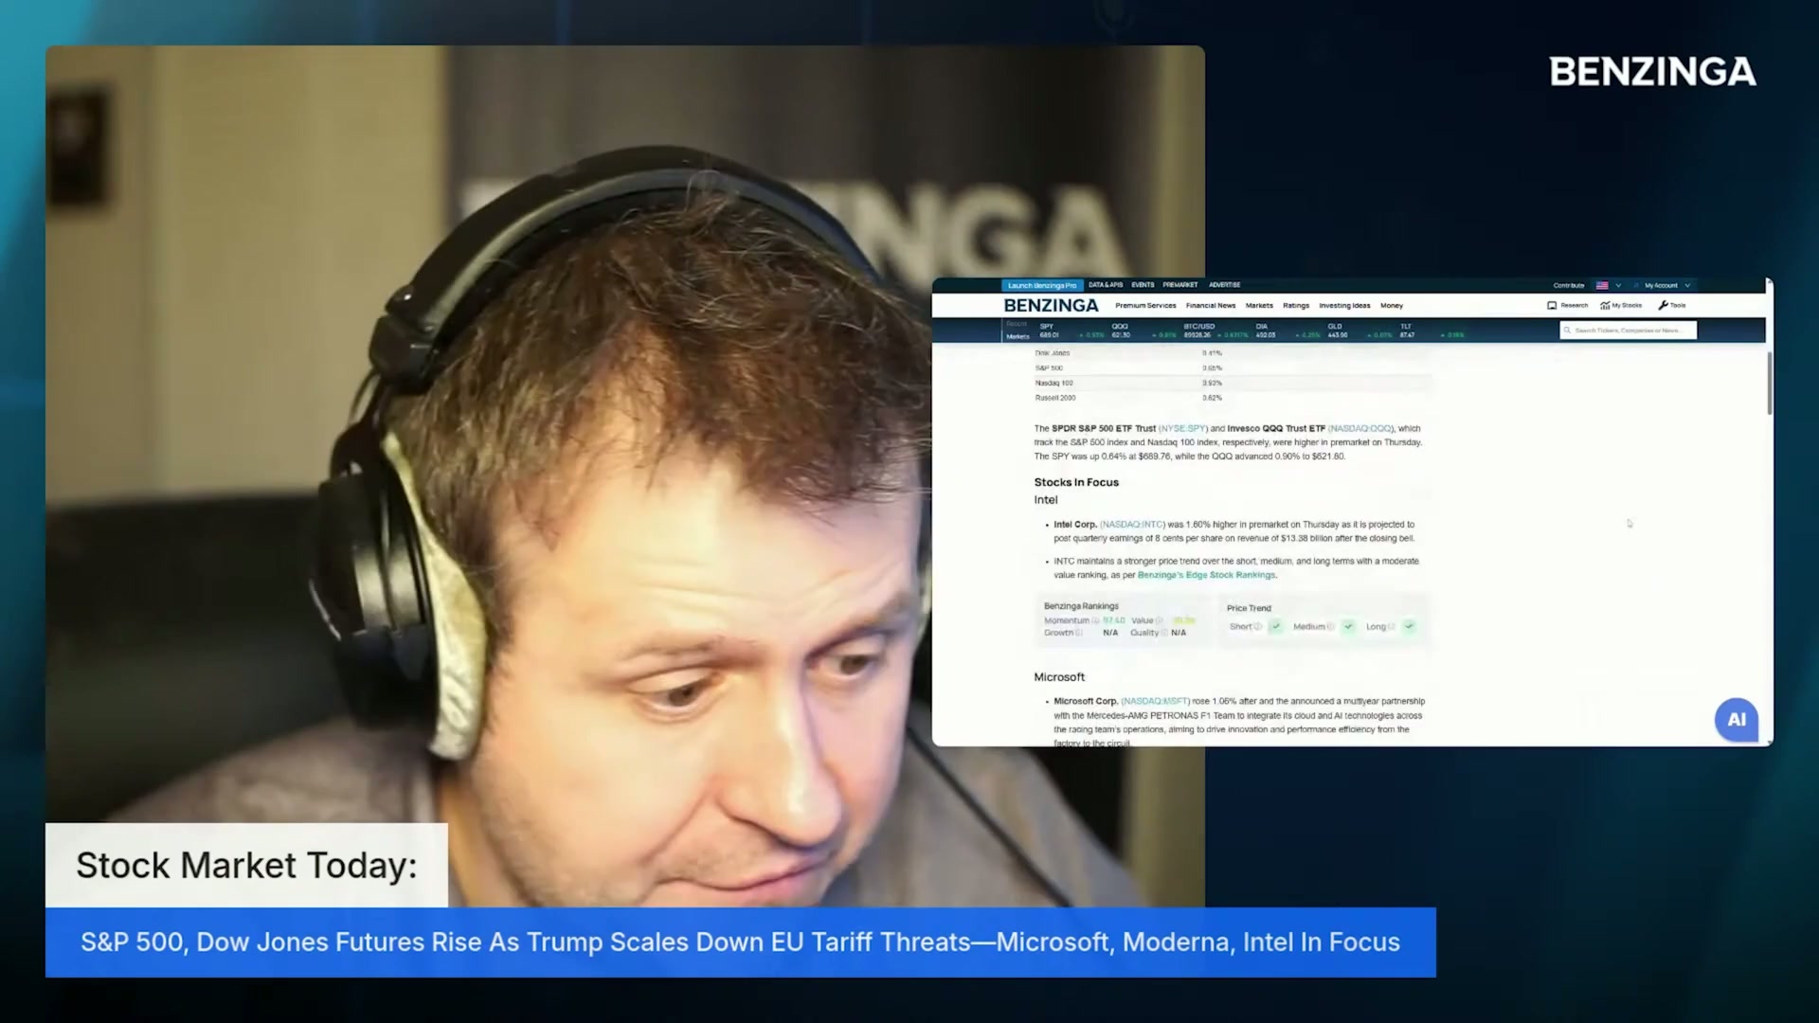This screenshot has width=1819, height=1023.
Task: Open the Markets navigation menu
Action: coord(1259,306)
